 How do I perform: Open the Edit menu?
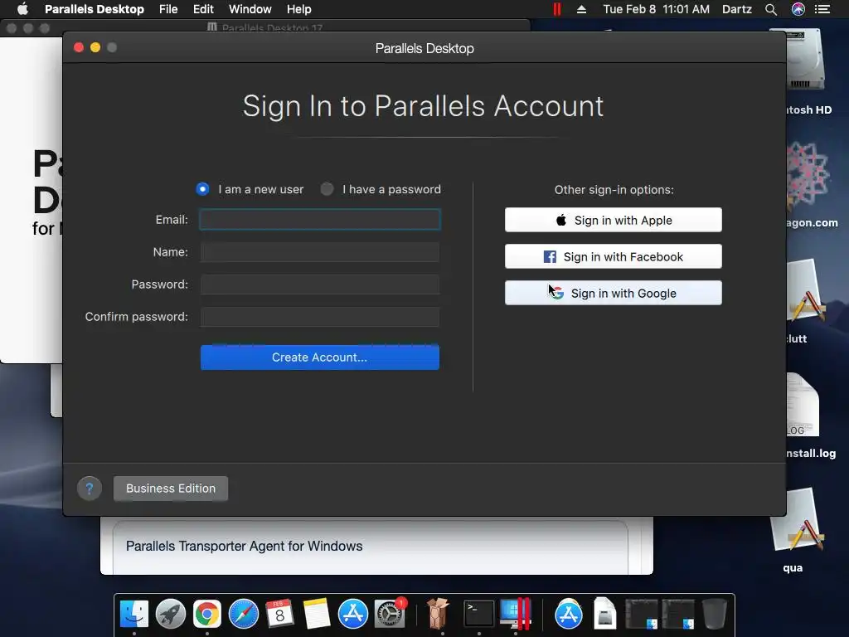(x=203, y=9)
